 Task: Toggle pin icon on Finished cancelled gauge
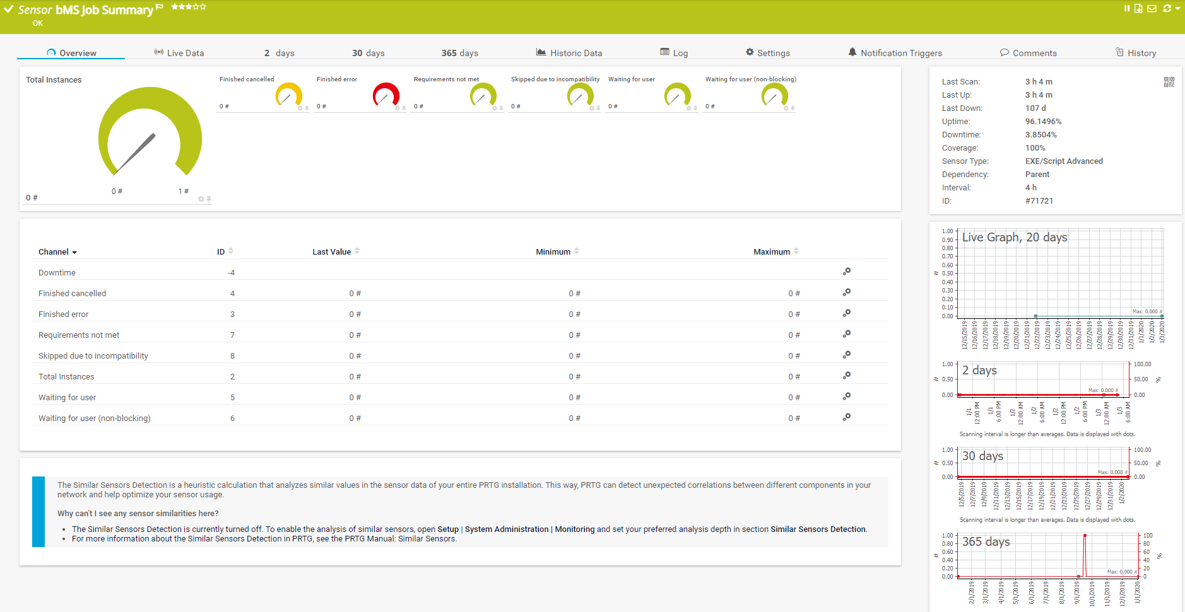(x=307, y=108)
